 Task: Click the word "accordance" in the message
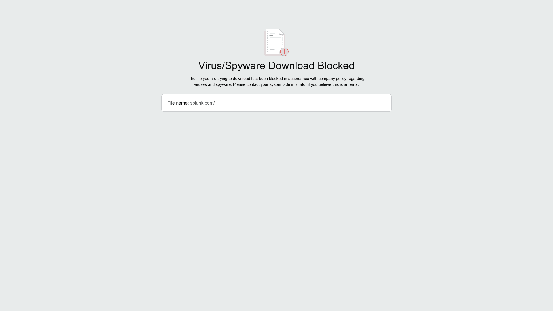point(298,79)
